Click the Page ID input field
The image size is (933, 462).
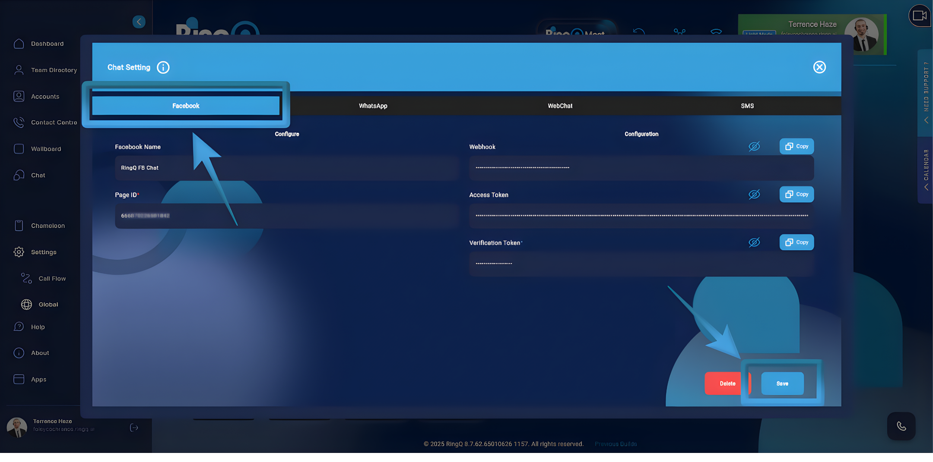(x=286, y=216)
